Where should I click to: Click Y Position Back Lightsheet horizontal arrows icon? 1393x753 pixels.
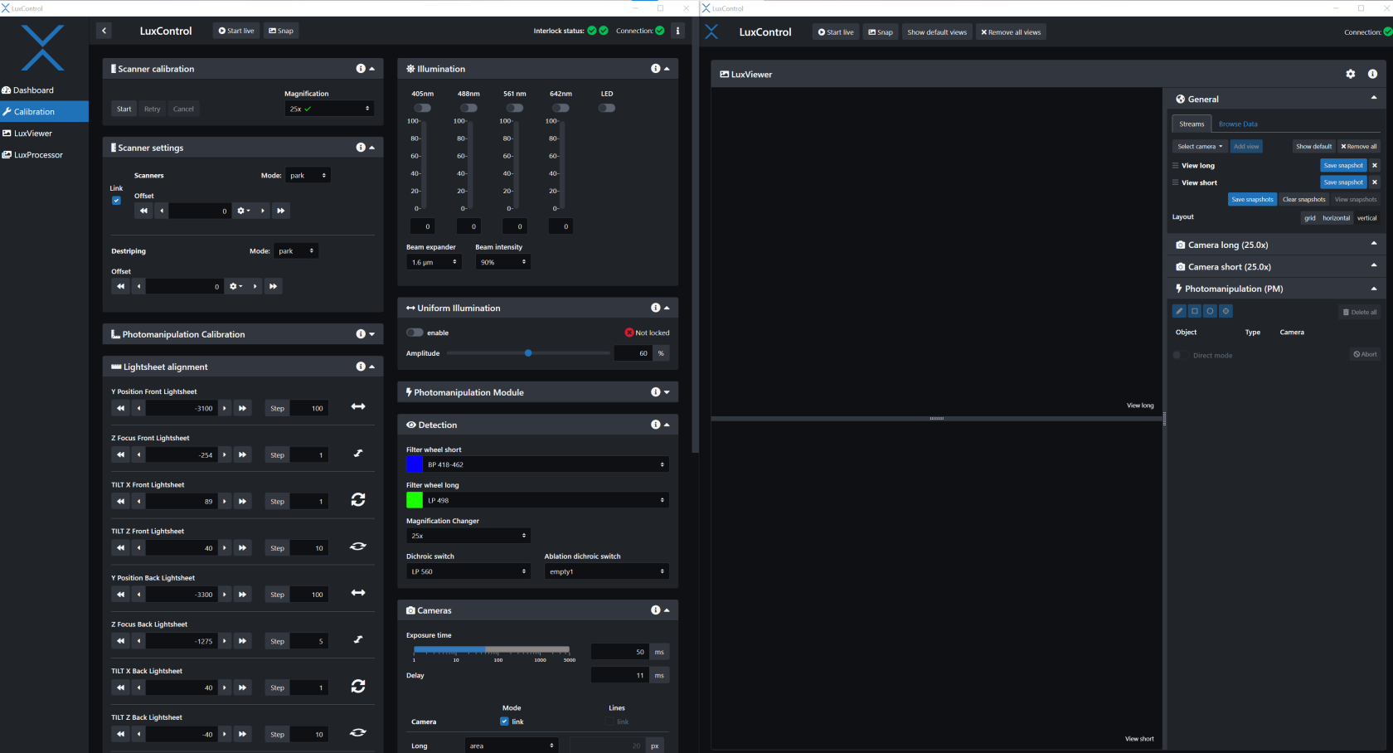click(x=358, y=593)
